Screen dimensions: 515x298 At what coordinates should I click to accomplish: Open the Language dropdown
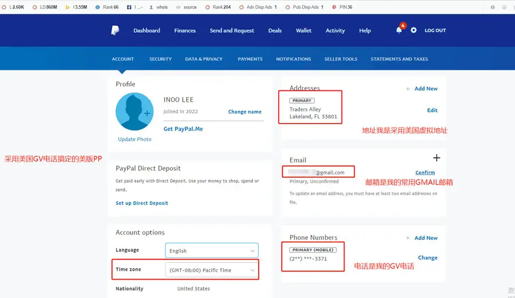(212, 251)
